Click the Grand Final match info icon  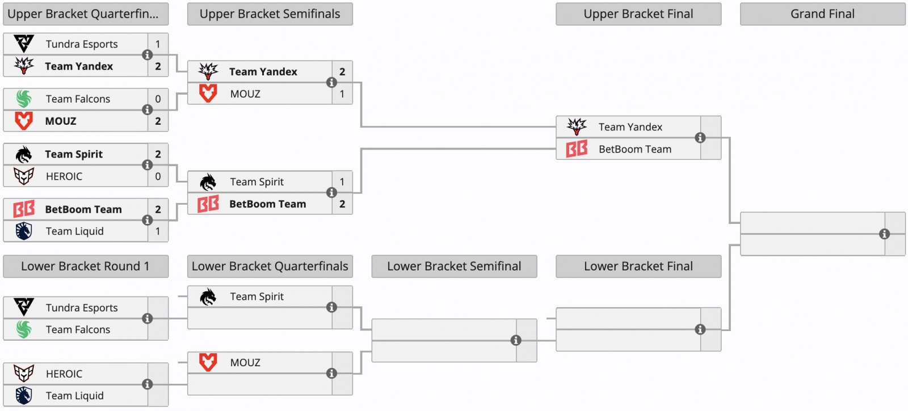click(884, 234)
